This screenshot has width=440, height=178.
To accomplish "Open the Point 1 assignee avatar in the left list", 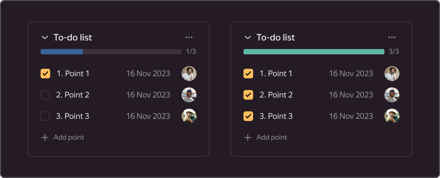I will coord(189,74).
